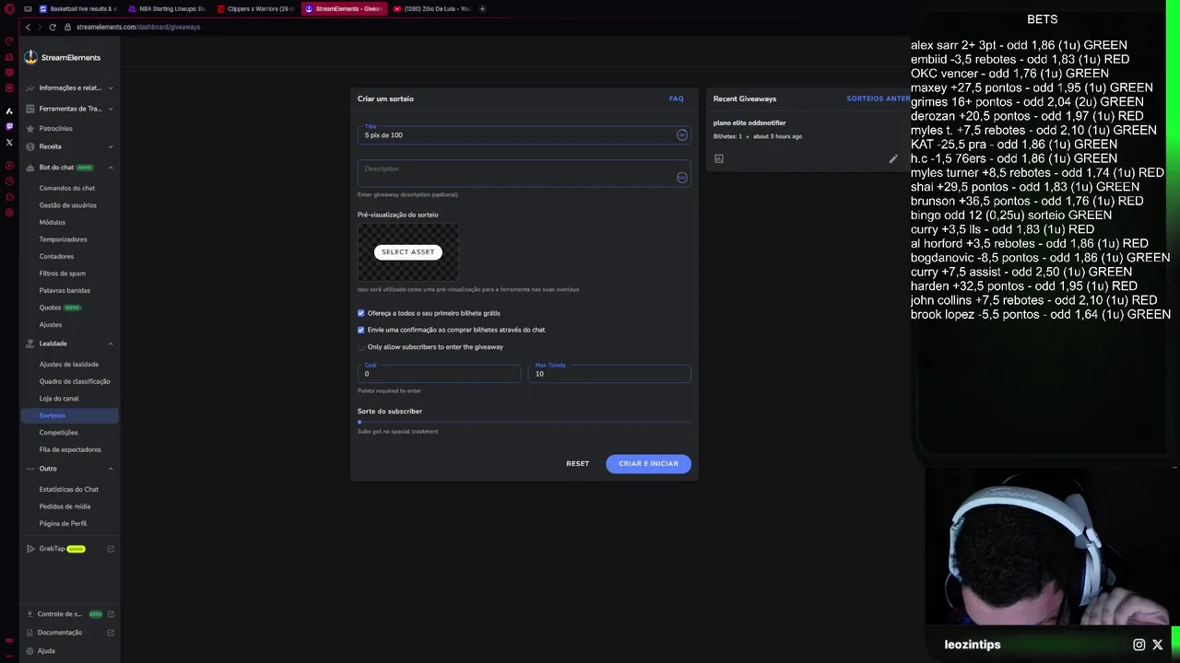Click the CRIAR E INICIAR button
This screenshot has height=663, width=1180.
coord(648,463)
